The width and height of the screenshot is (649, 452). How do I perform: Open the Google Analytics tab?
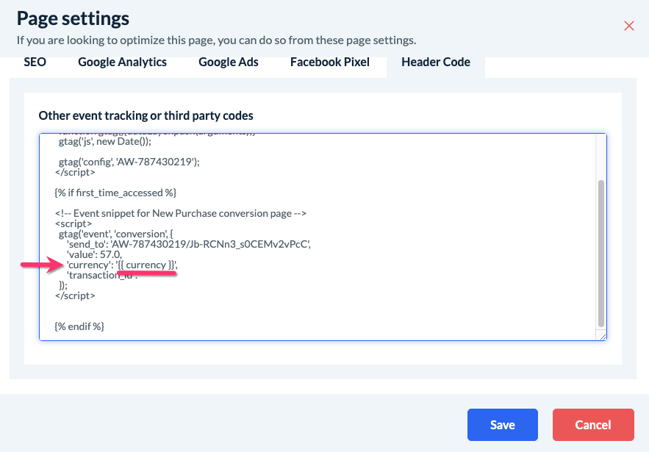(122, 62)
